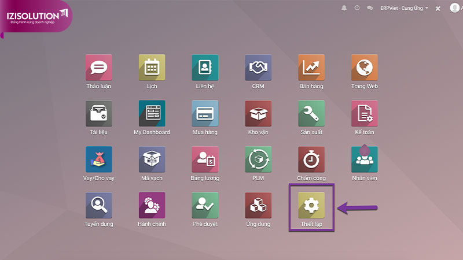Click the notification bell icon
Screen dimensions: 463x260
point(344,8)
